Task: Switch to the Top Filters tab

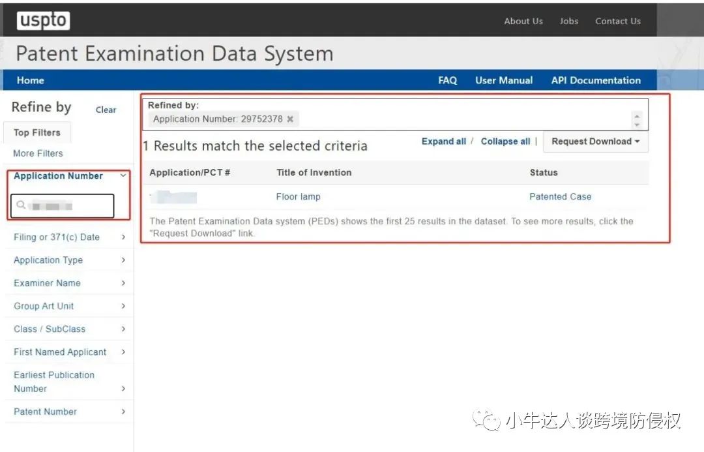Action: (37, 132)
